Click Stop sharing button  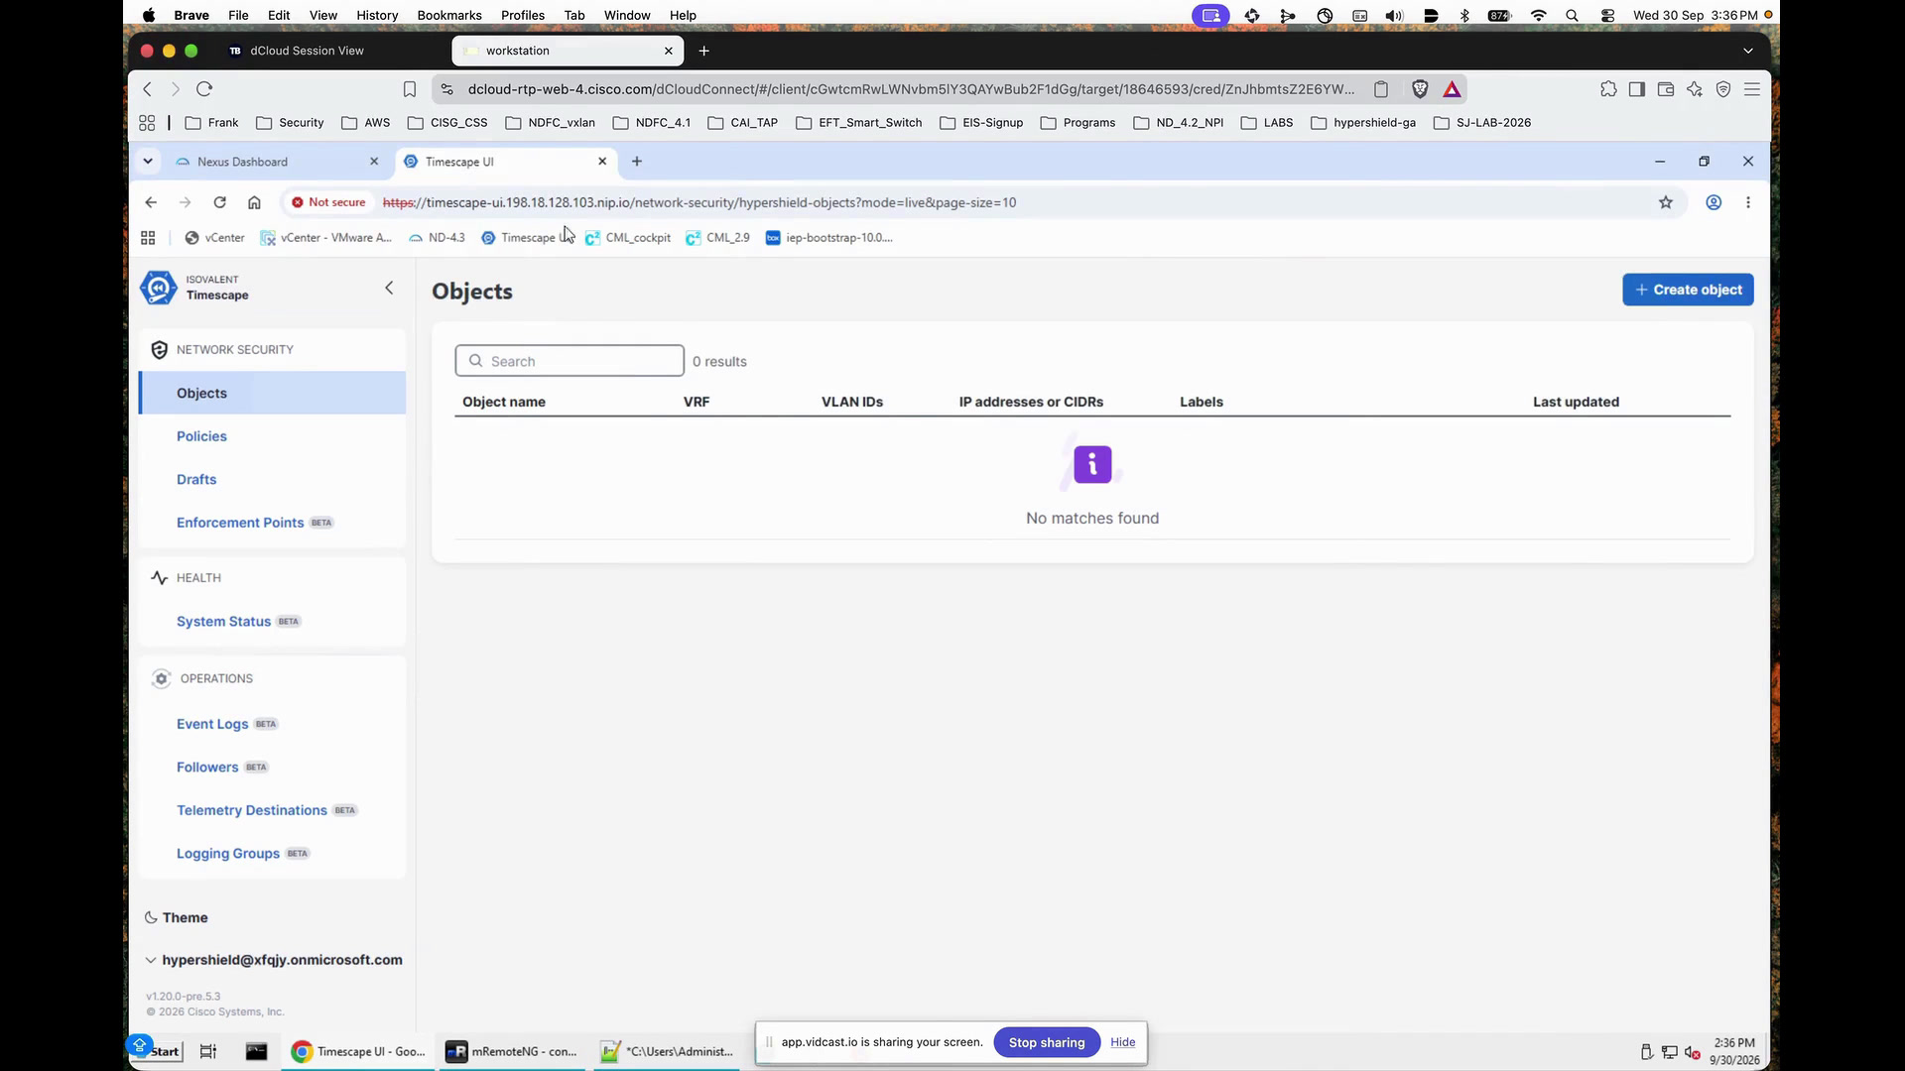(1046, 1042)
